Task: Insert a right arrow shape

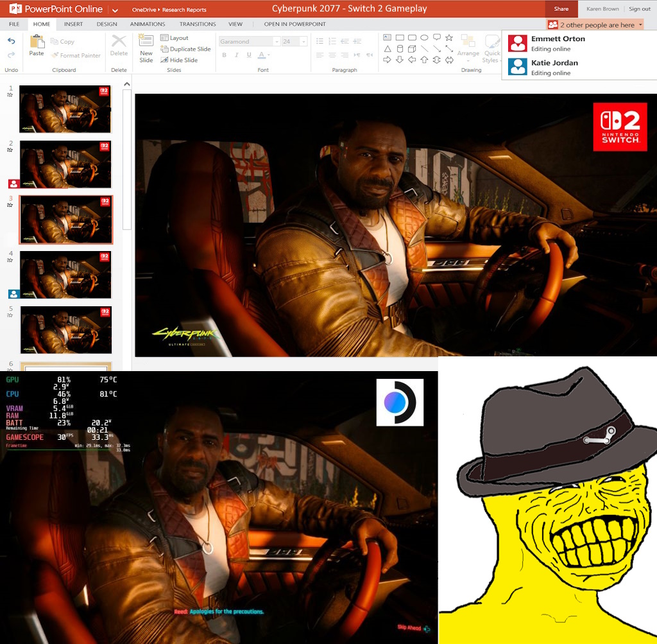Action: pyautogui.click(x=387, y=60)
